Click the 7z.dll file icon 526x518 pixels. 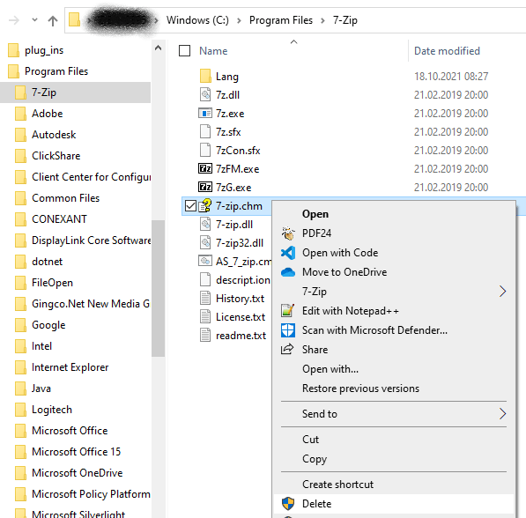(205, 94)
